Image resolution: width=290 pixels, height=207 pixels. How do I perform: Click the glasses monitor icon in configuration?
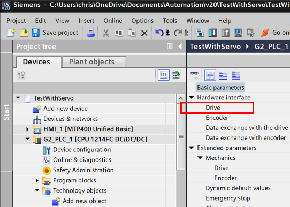(x=195, y=75)
